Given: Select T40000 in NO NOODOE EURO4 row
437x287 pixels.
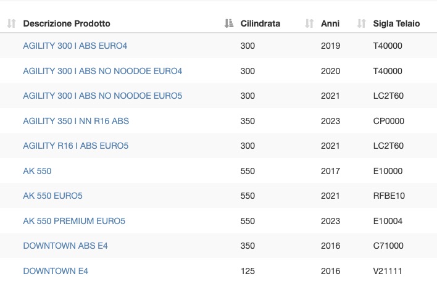Looking at the screenshot, I should click(388, 71).
